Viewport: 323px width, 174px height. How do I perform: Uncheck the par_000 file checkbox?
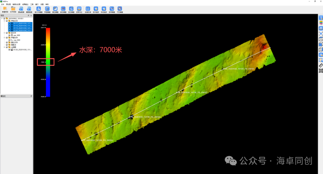[x=9, y=35]
